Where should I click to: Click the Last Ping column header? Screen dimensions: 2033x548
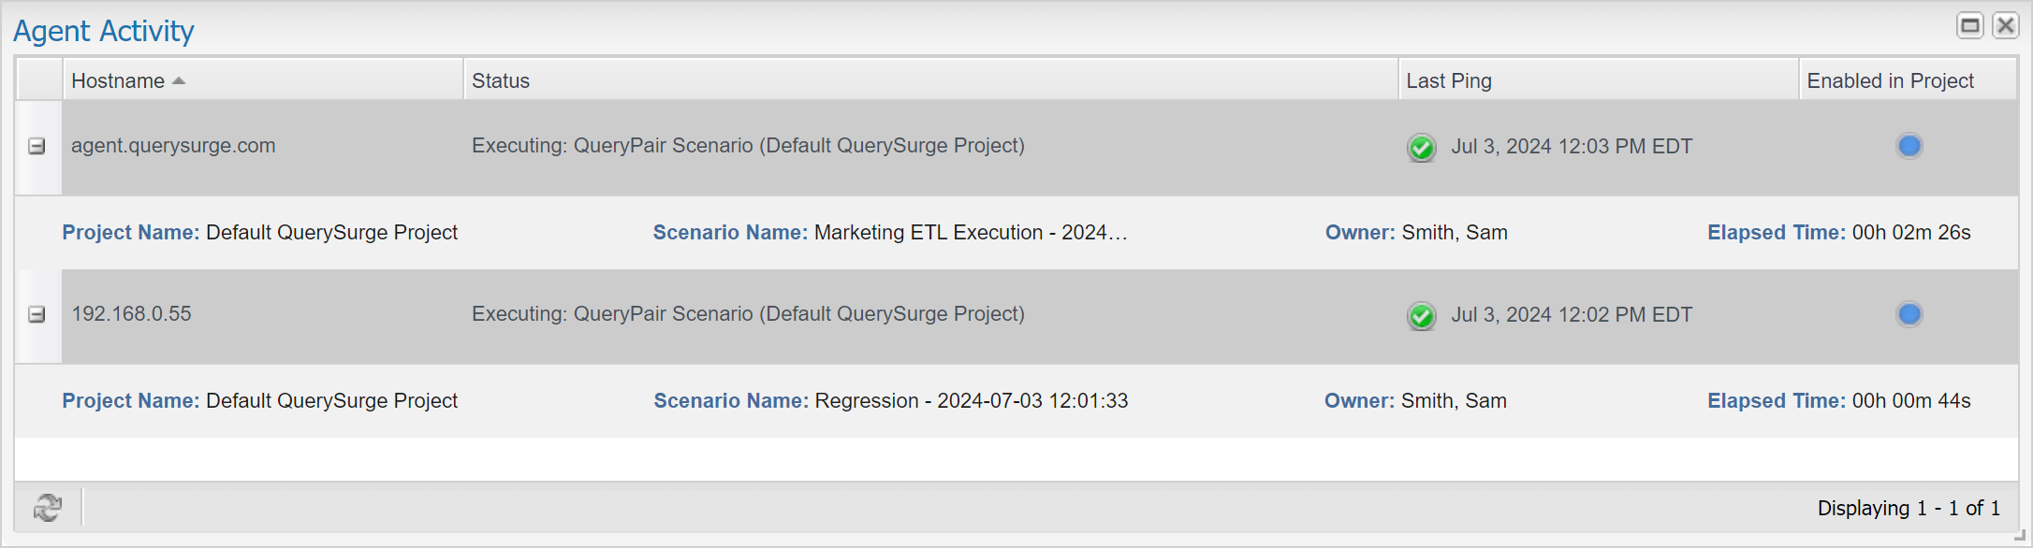tap(1448, 81)
